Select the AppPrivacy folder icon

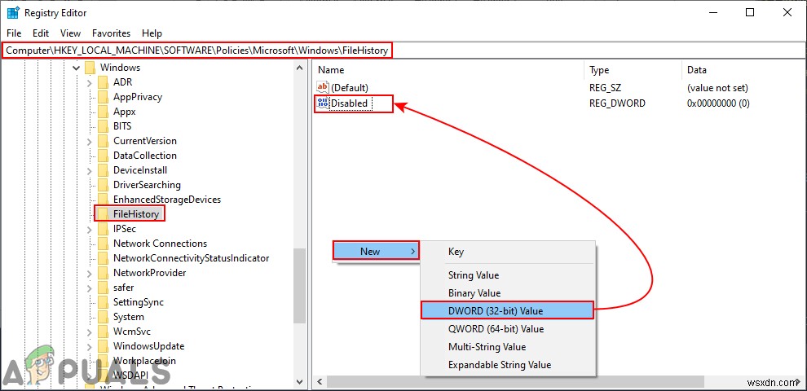(104, 97)
